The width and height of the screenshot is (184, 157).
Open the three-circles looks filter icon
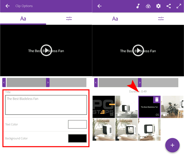[148, 6]
